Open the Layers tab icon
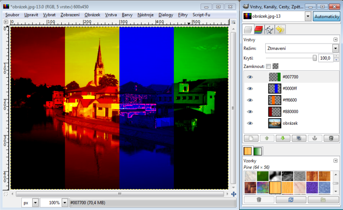Screen dimensions: 343x210 coord(248,29)
